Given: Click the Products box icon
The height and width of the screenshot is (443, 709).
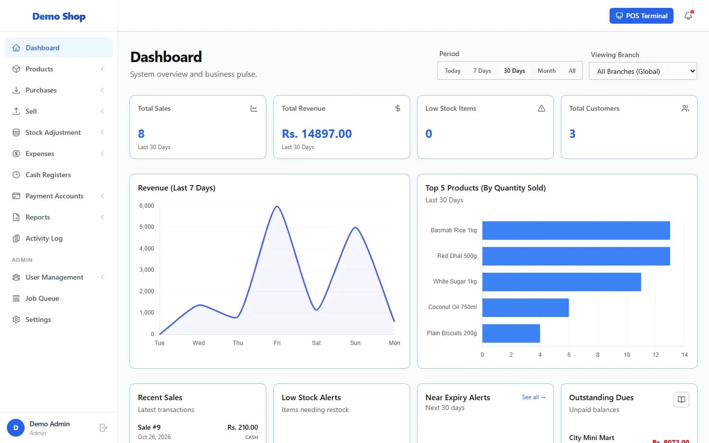Looking at the screenshot, I should (16, 69).
